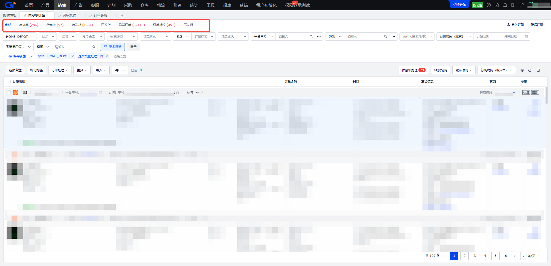551x266 pixels.
Task: Open the 北京时间 timezone dropdown
Action: tap(464, 70)
